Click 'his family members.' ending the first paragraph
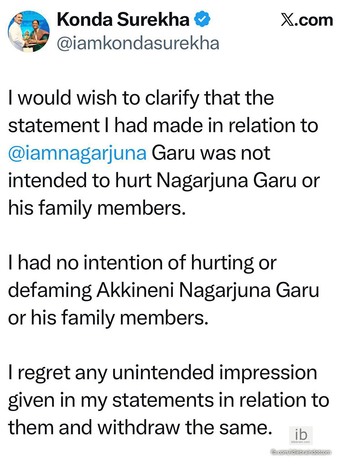The height and width of the screenshot is (458, 342). tap(98, 209)
